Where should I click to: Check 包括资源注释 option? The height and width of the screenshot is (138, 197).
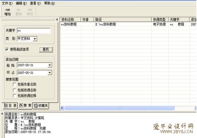point(15,96)
